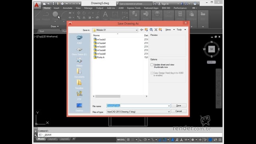Open the Help question mark icon
This screenshot has height=144, width=256.
[x=195, y=4]
